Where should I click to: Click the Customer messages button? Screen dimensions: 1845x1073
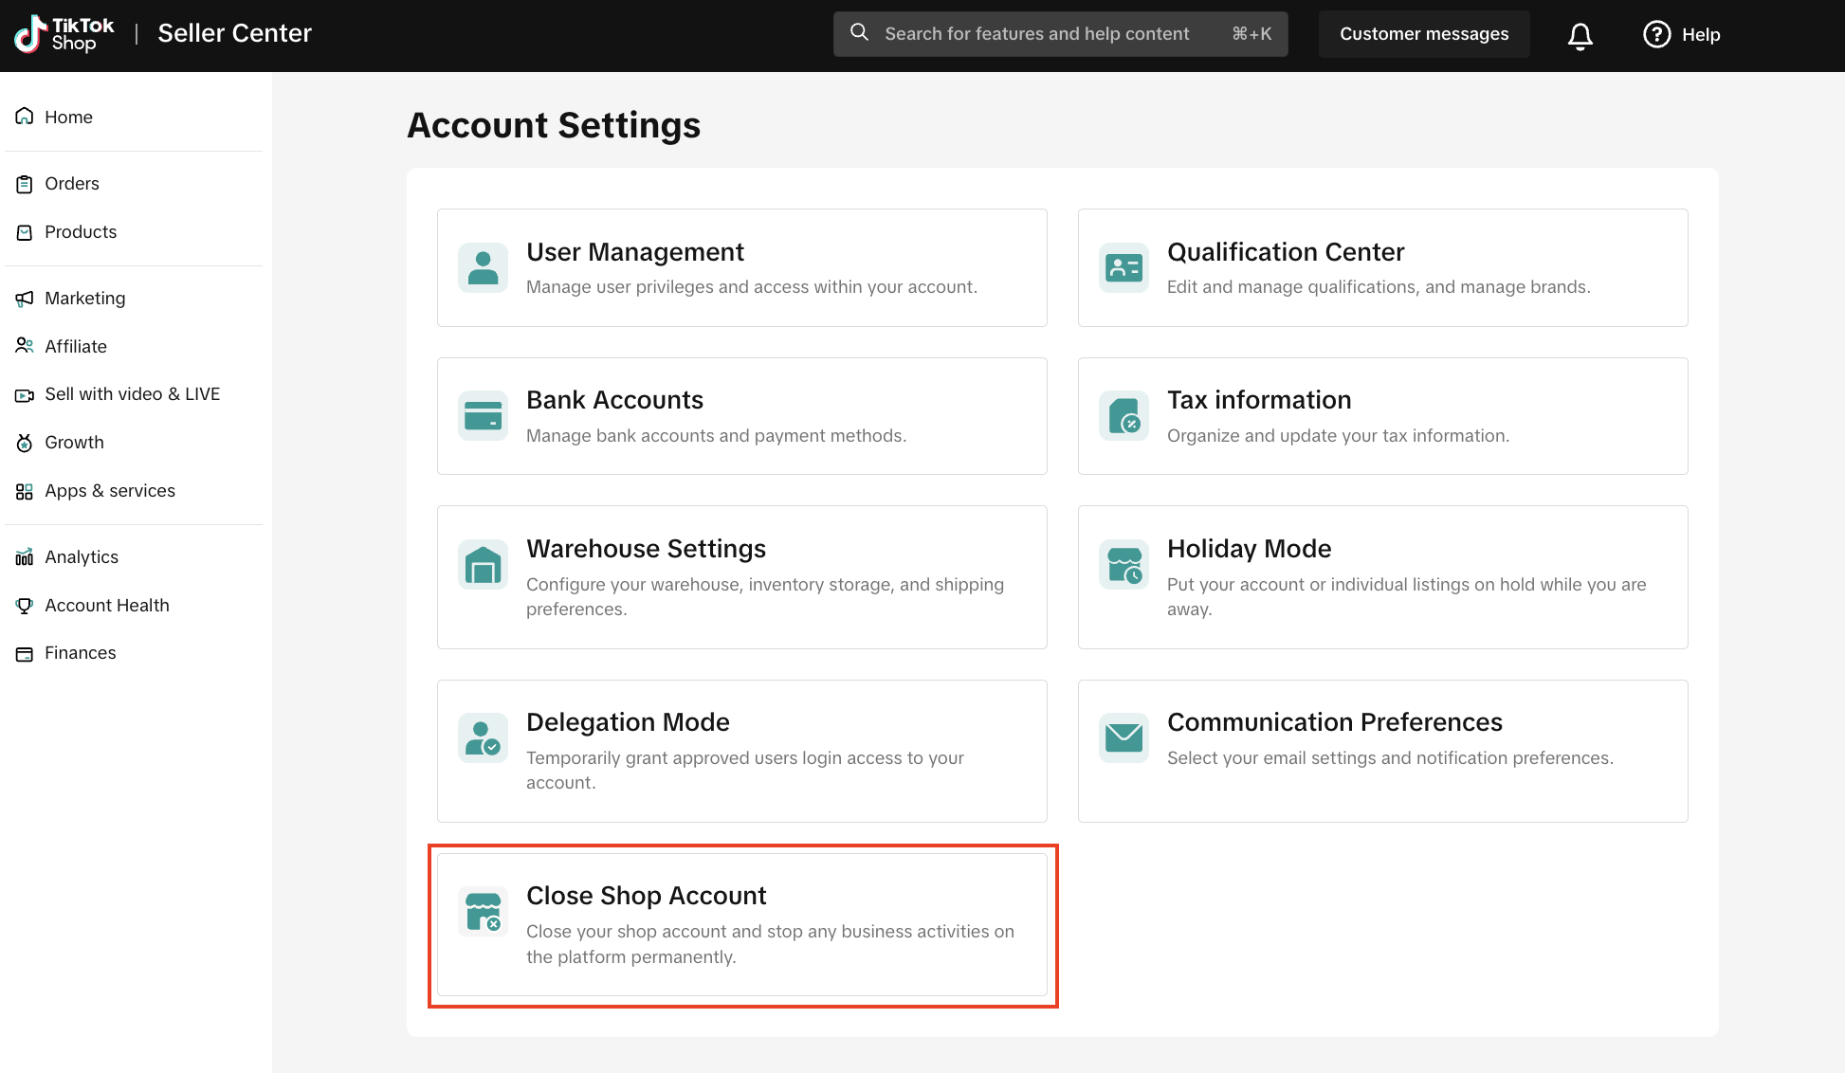coord(1423,34)
